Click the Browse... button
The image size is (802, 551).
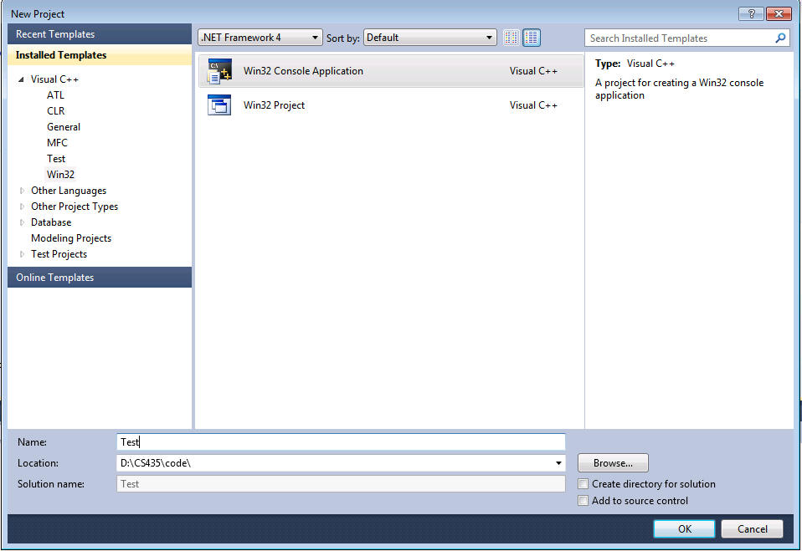coord(613,463)
